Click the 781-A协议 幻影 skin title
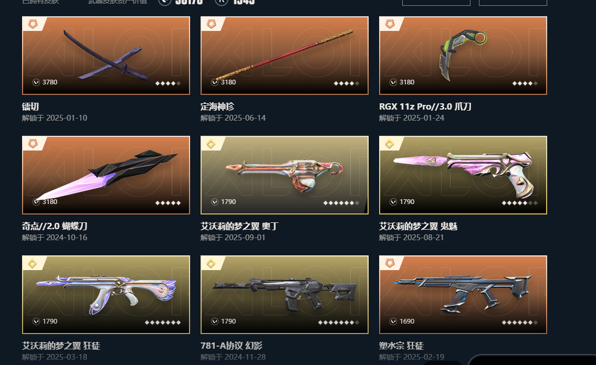The width and height of the screenshot is (596, 365). pyautogui.click(x=231, y=346)
